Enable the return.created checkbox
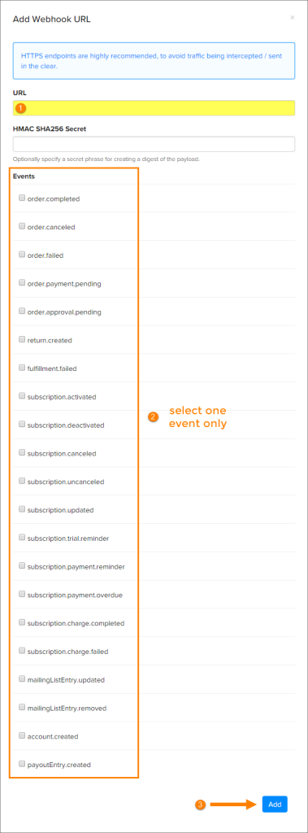308x833 pixels. click(22, 339)
